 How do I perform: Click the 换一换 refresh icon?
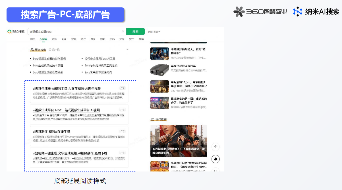click(50, 50)
